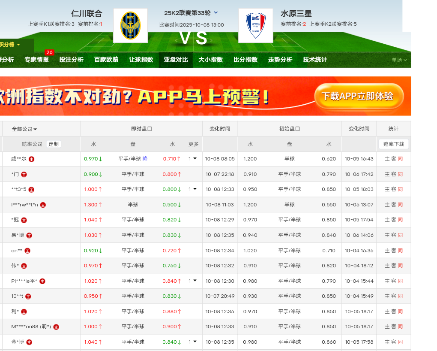Click the red 同 link in *门 row
Screen dimensions: 437x351
point(400,174)
